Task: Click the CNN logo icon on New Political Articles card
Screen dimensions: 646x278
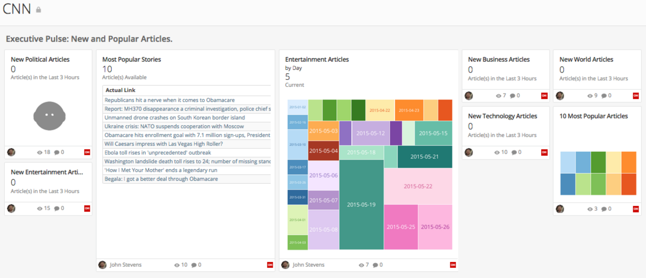Action: click(x=87, y=152)
